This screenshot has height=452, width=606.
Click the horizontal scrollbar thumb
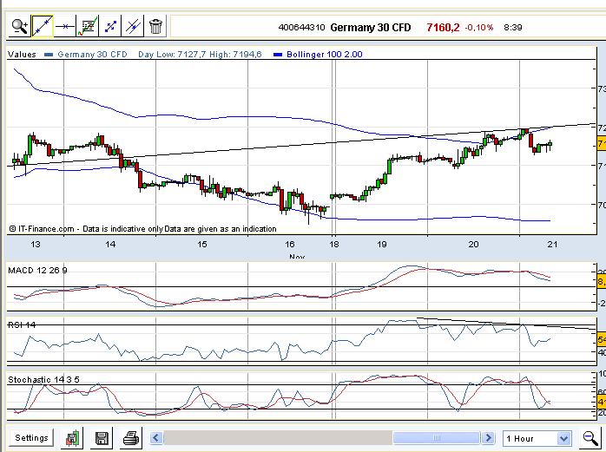[437, 438]
